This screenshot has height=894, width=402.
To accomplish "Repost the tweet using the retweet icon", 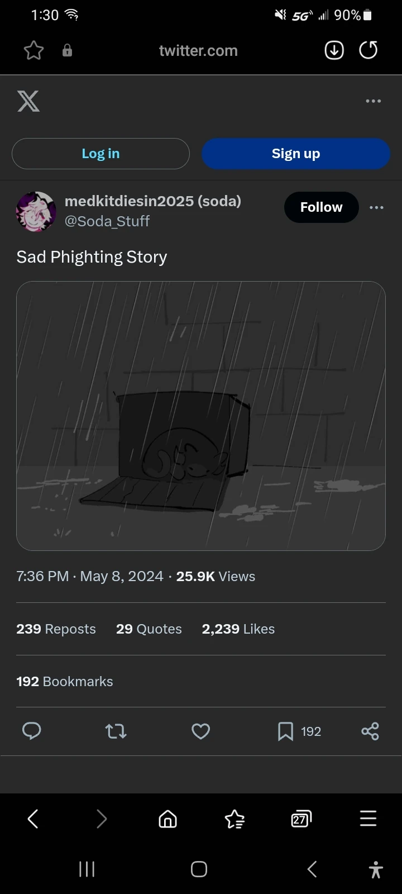I will click(x=116, y=731).
